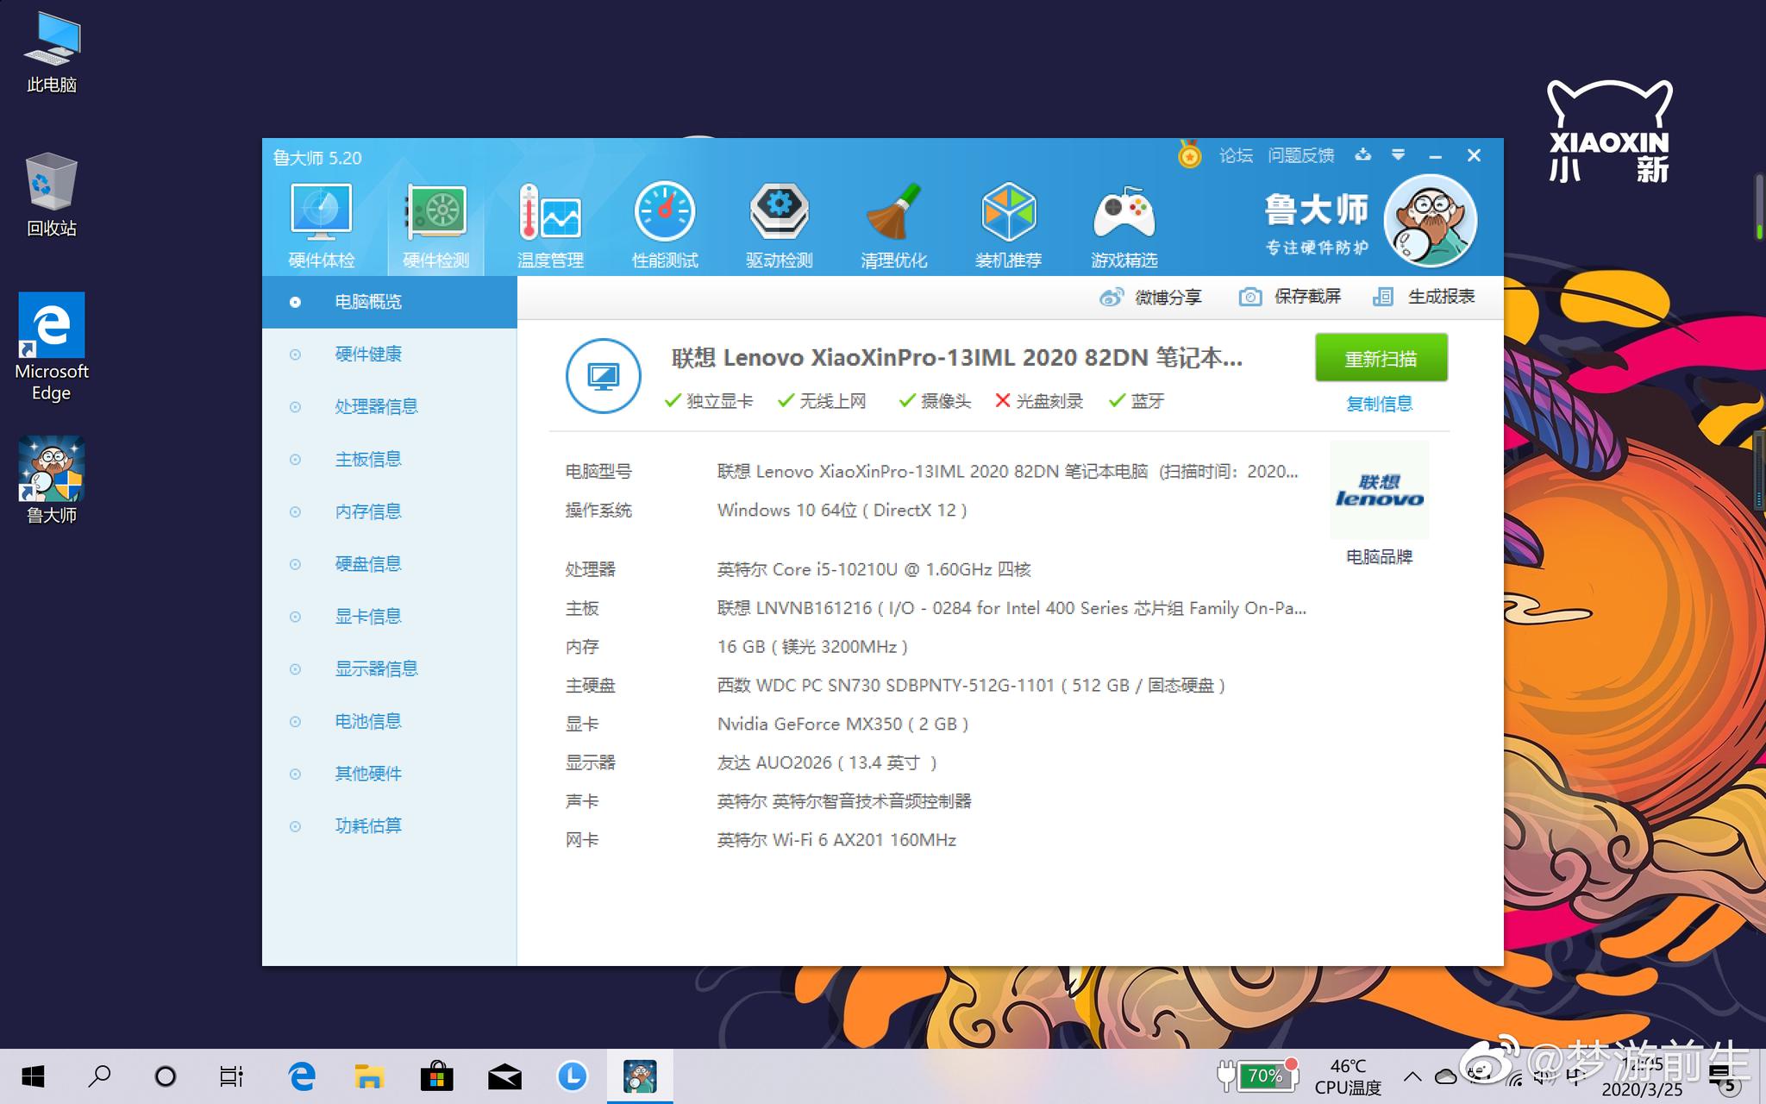
Task: Open the 论坛 forum link
Action: pyautogui.click(x=1237, y=155)
